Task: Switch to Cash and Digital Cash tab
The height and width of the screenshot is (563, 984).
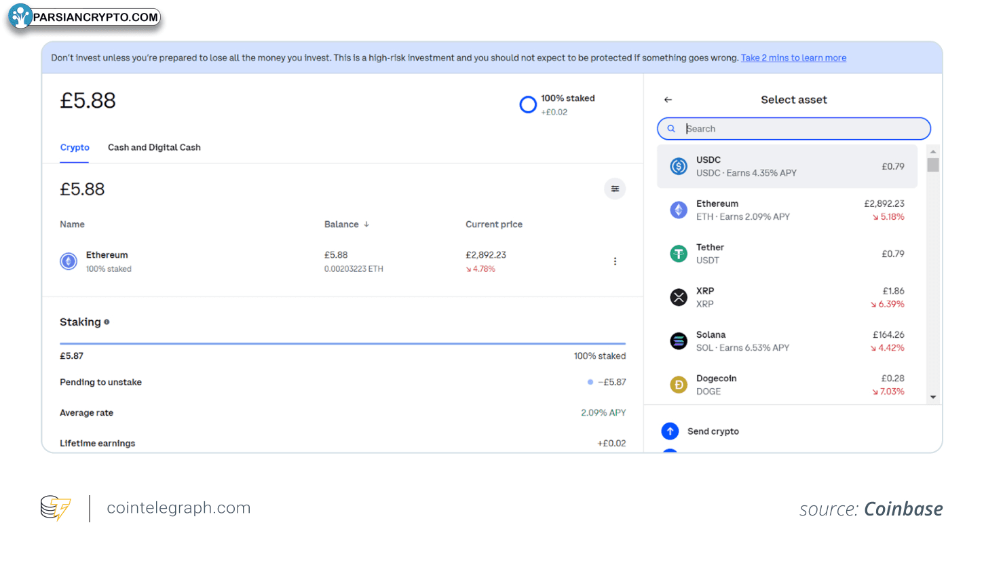Action: [x=154, y=147]
